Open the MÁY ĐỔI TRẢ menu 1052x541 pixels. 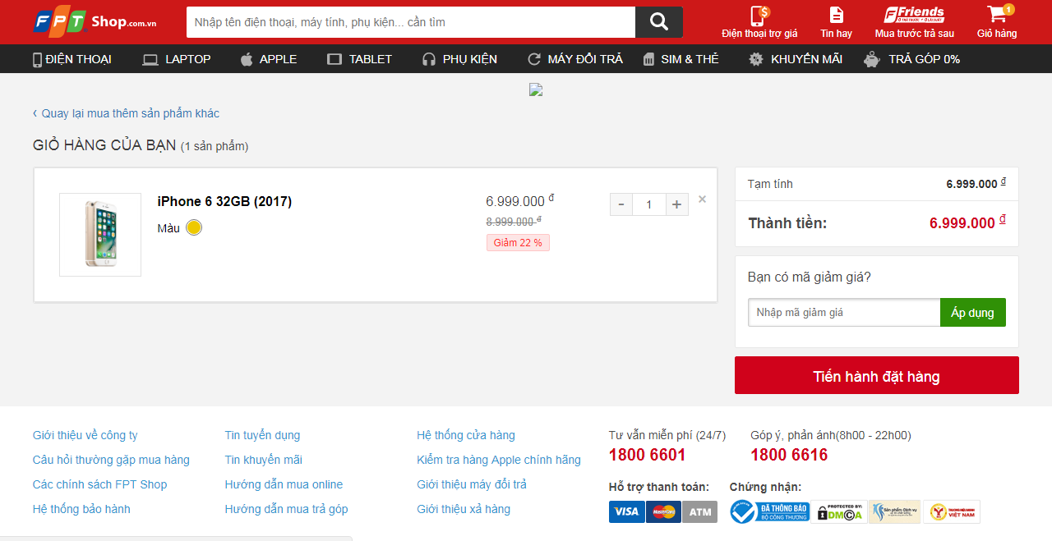click(575, 59)
